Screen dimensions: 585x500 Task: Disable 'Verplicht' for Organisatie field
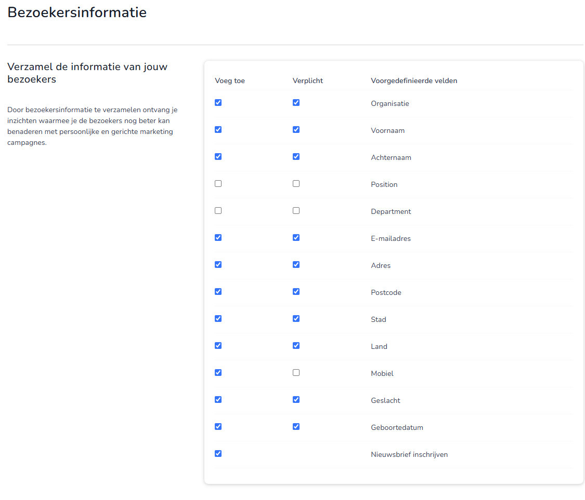(x=296, y=103)
